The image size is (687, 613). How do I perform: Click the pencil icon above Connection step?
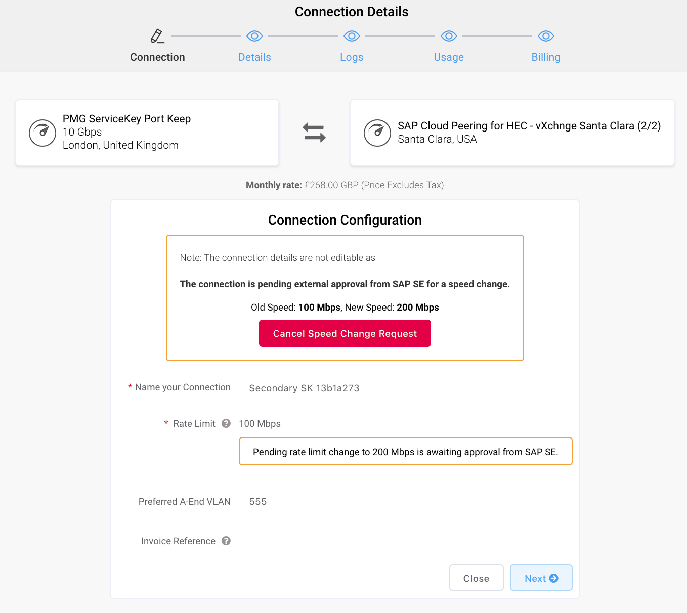point(157,36)
